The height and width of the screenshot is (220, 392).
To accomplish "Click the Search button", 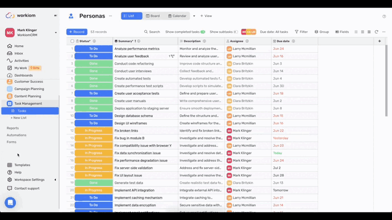I will [x=152, y=32].
